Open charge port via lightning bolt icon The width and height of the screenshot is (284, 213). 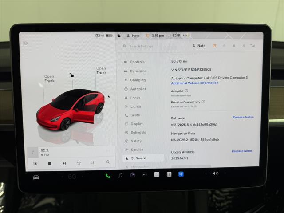pyautogui.click(x=109, y=97)
